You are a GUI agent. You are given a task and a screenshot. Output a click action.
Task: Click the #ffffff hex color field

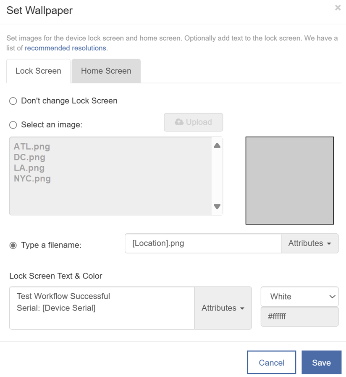tap(299, 317)
